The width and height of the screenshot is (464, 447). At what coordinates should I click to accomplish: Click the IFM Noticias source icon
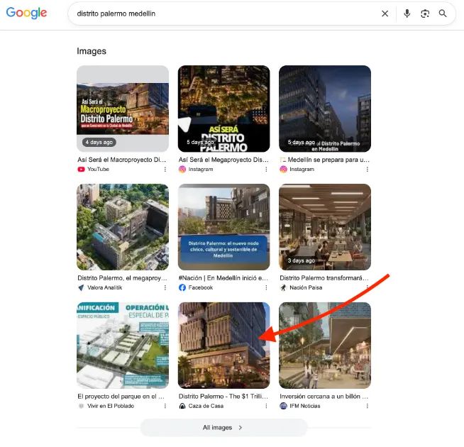pyautogui.click(x=283, y=406)
